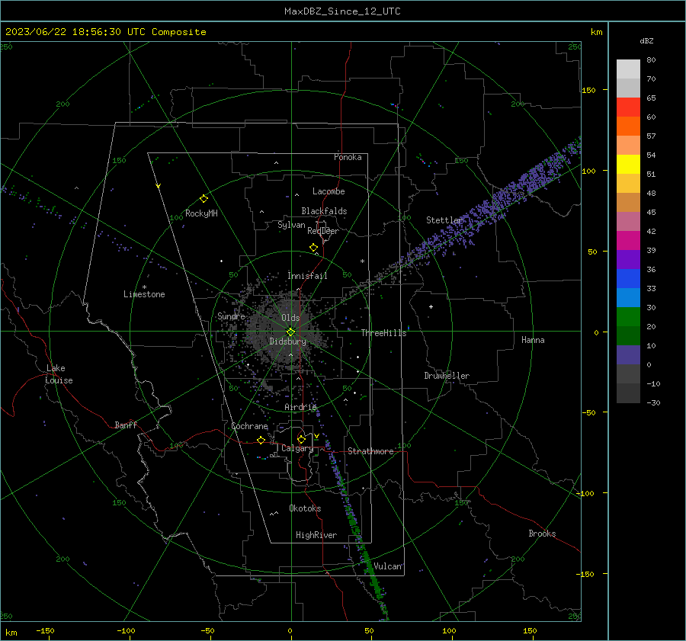
Task: Click the dBZ legend heading
Action: [x=646, y=41]
